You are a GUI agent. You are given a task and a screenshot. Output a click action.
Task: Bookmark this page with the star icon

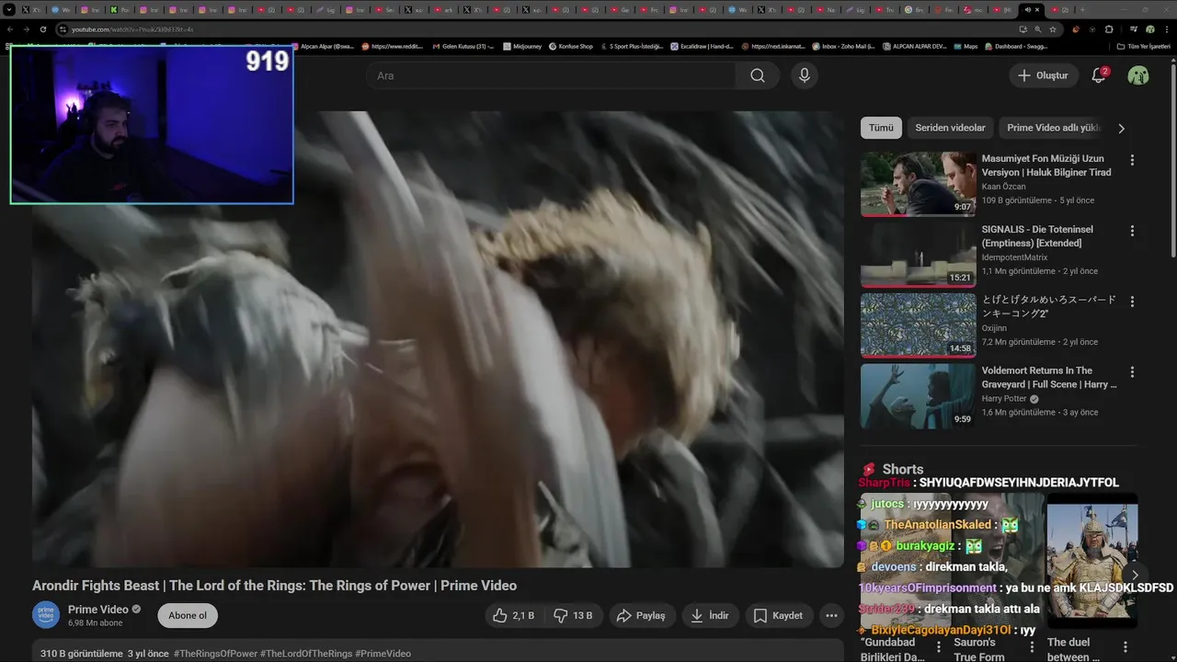(x=1052, y=29)
